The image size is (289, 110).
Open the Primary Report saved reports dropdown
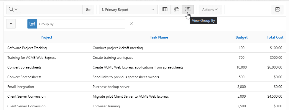(x=128, y=10)
